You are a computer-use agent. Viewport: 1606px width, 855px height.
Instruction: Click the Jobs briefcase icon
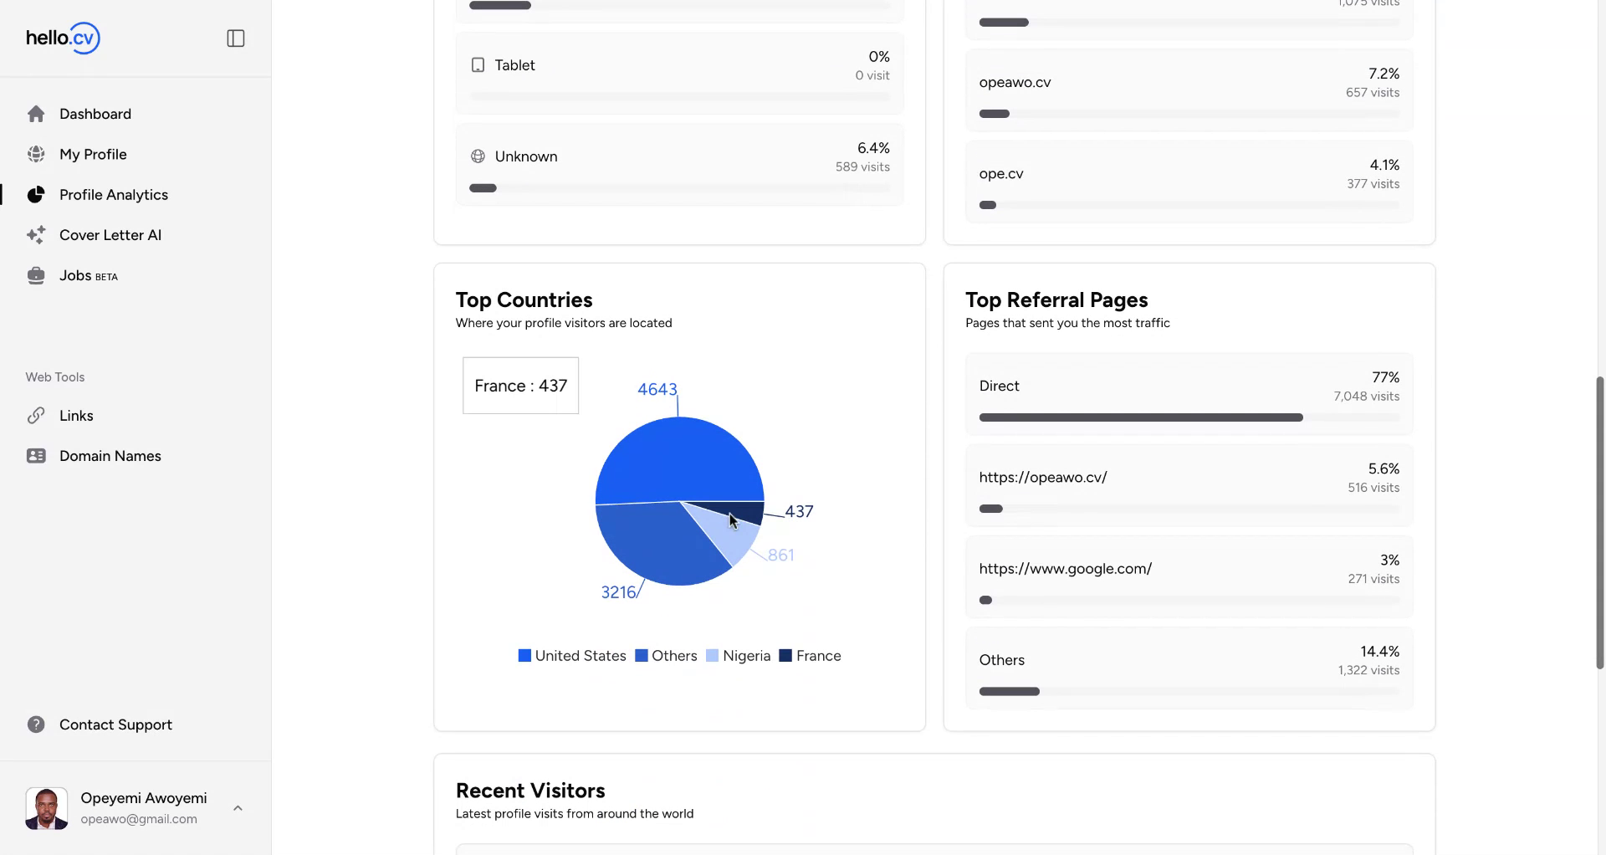(36, 276)
